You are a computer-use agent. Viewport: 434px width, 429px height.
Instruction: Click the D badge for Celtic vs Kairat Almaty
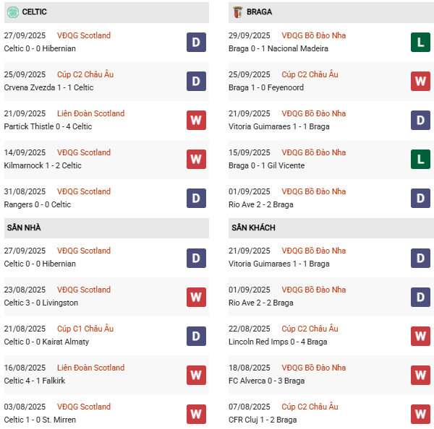196,336
